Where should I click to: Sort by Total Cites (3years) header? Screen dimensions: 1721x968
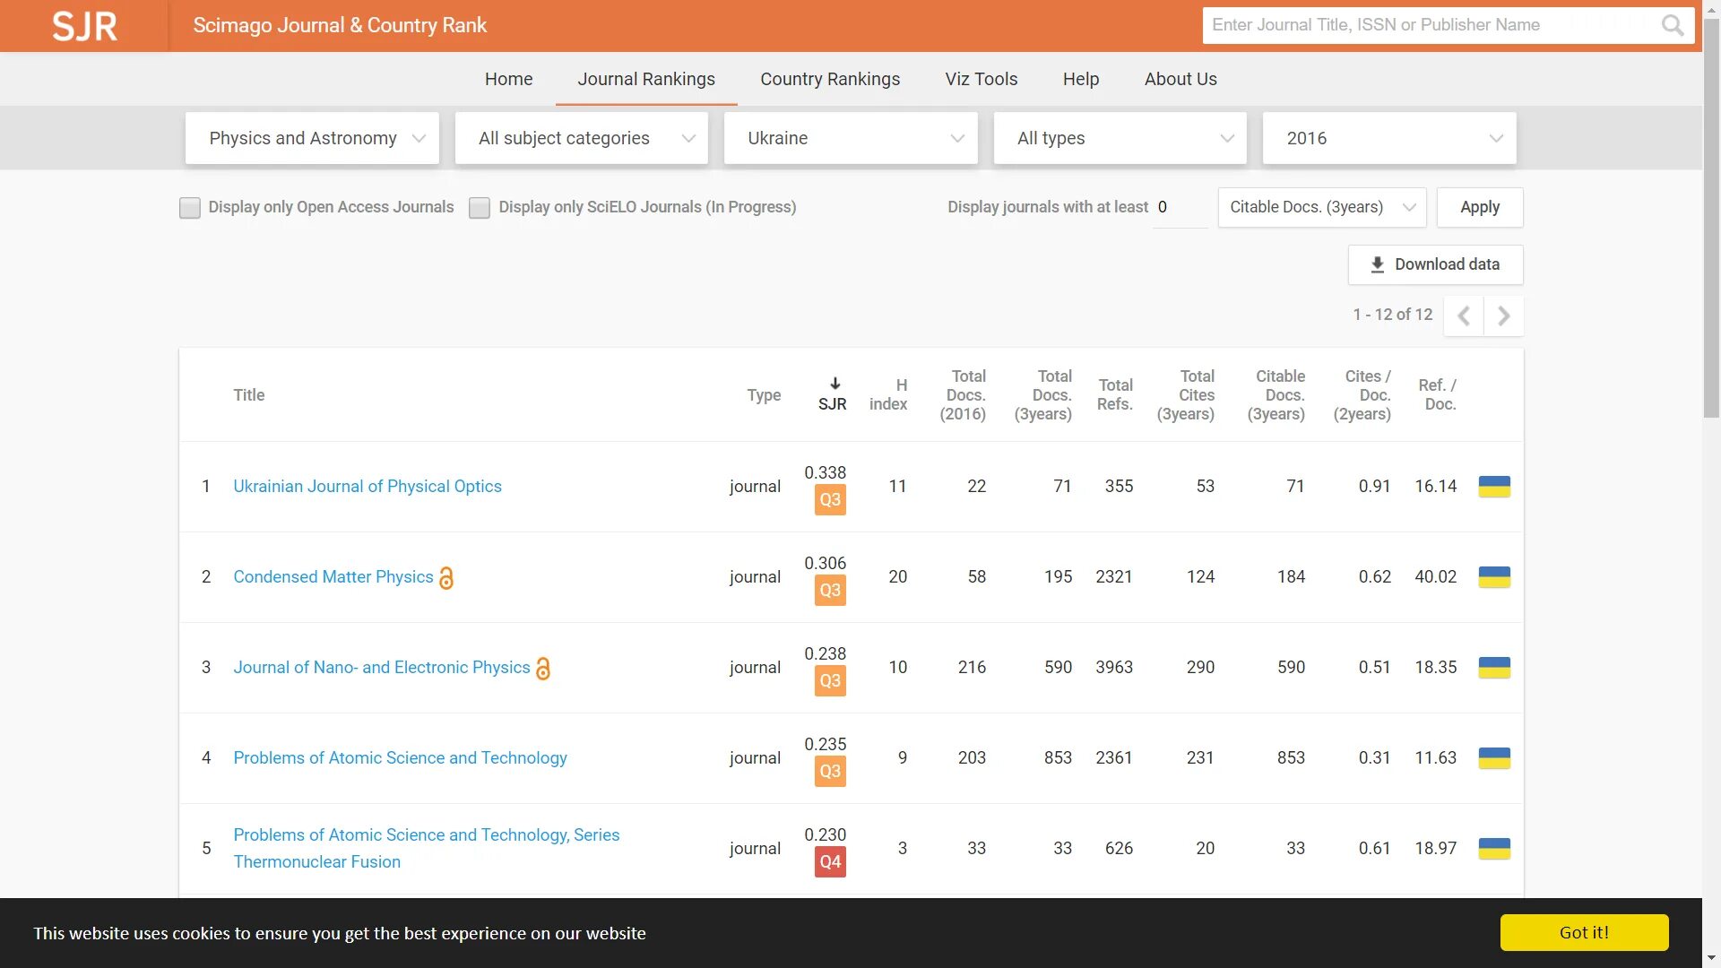(1186, 394)
